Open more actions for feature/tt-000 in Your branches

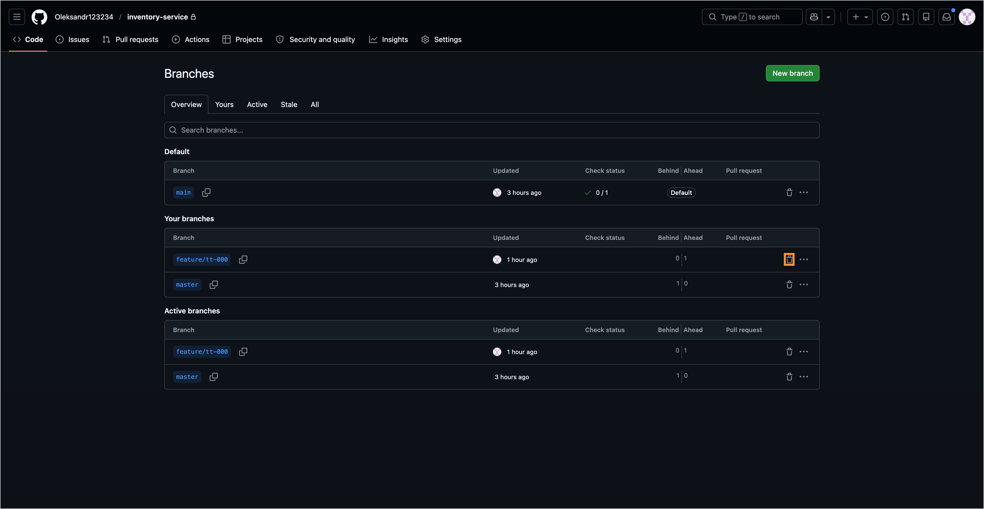pyautogui.click(x=804, y=259)
